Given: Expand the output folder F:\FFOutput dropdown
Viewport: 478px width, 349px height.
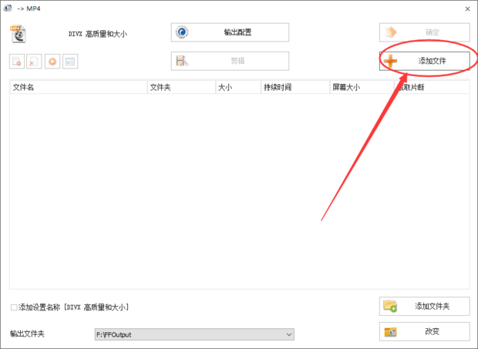Looking at the screenshot, I should coord(289,334).
